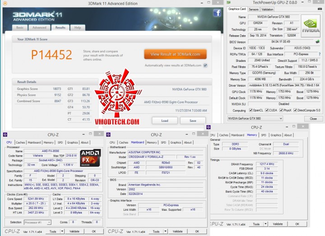This screenshot has width=325, height=236.
Task: Click the CROSSHAIR V FORMULA-Z model field
Action: point(152,157)
